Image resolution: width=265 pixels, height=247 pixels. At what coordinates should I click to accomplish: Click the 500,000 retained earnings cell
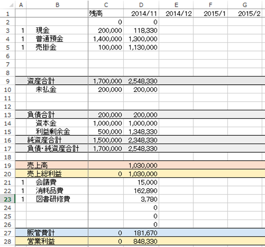(106, 132)
